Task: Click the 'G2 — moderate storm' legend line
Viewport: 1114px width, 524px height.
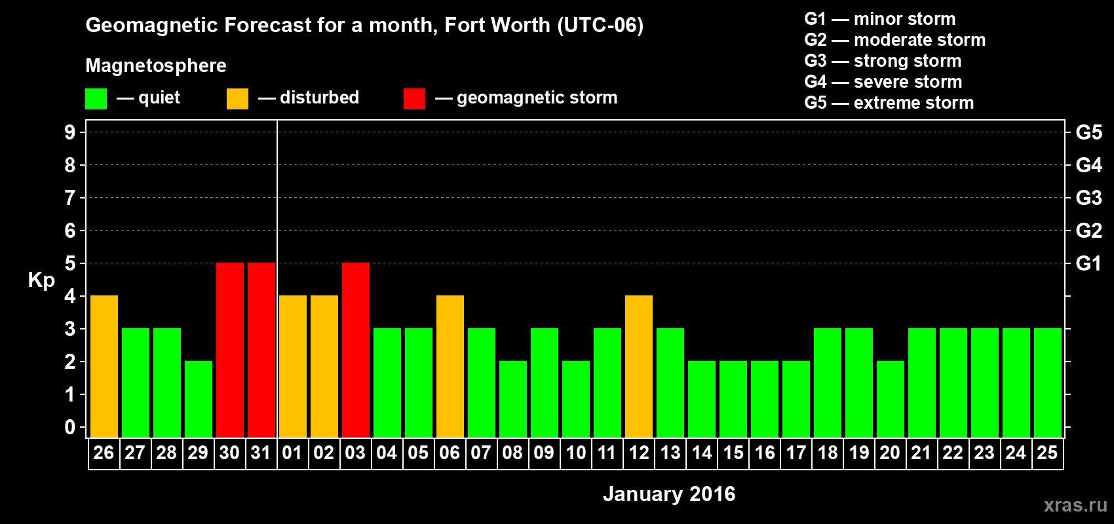Action: tap(895, 40)
